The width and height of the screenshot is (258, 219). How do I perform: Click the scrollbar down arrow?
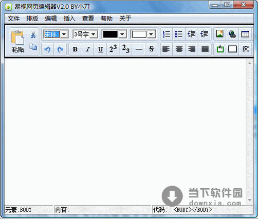(250, 200)
